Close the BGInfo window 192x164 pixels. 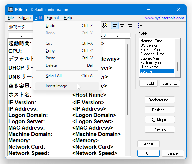[x=179, y=9]
